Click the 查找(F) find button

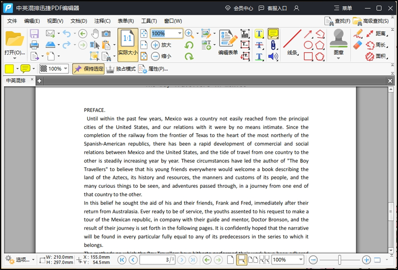(x=337, y=21)
